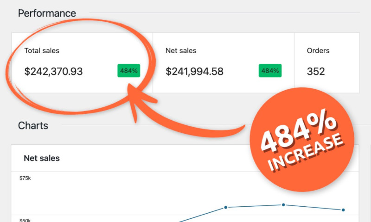The width and height of the screenshot is (371, 222).
Task: Open the Net sales performance card label
Action: click(181, 50)
